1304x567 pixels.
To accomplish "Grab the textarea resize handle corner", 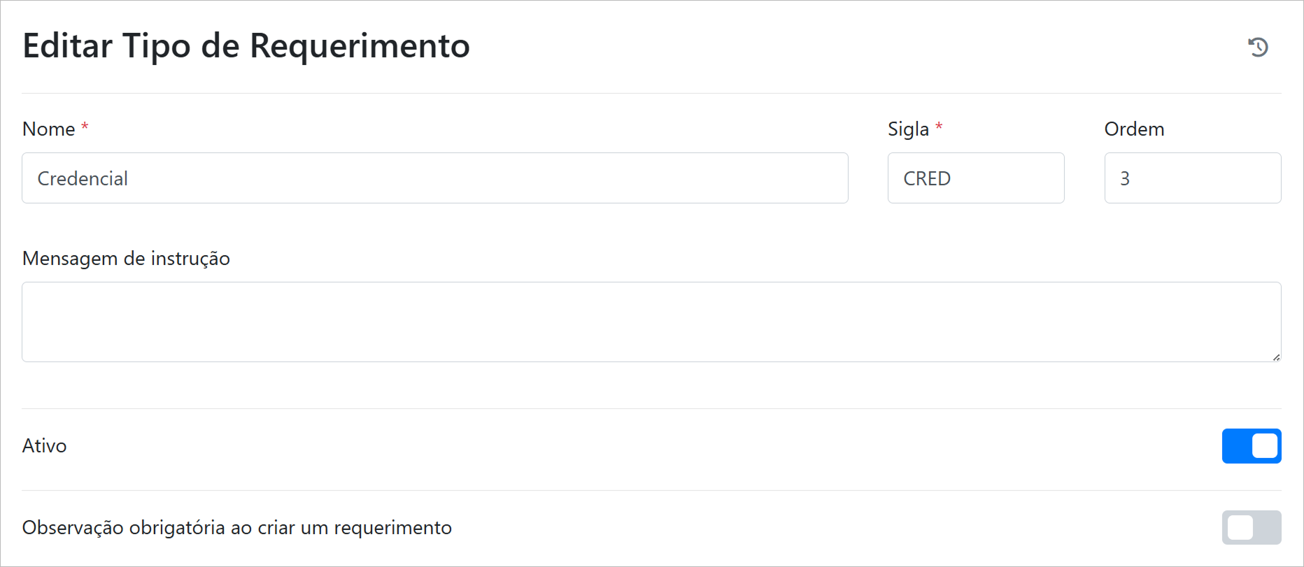I will [x=1276, y=357].
